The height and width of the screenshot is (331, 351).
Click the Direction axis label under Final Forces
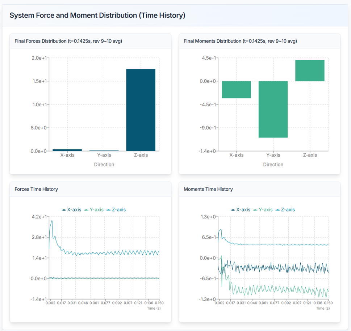tap(104, 165)
